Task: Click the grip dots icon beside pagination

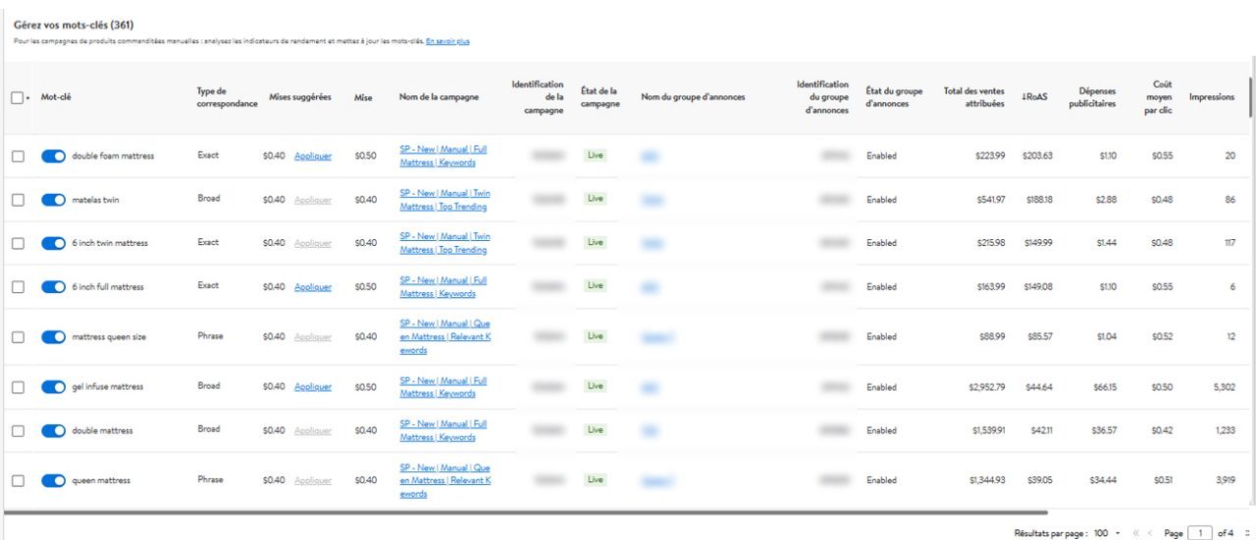Action: click(1249, 533)
